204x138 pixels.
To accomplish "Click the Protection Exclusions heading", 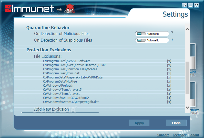I will pyautogui.click(x=49, y=50).
